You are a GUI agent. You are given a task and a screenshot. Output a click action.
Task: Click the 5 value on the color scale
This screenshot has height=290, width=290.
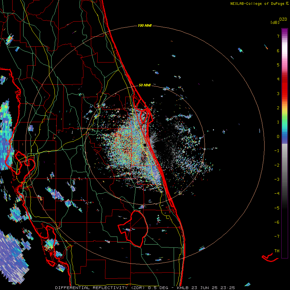coord(278,65)
